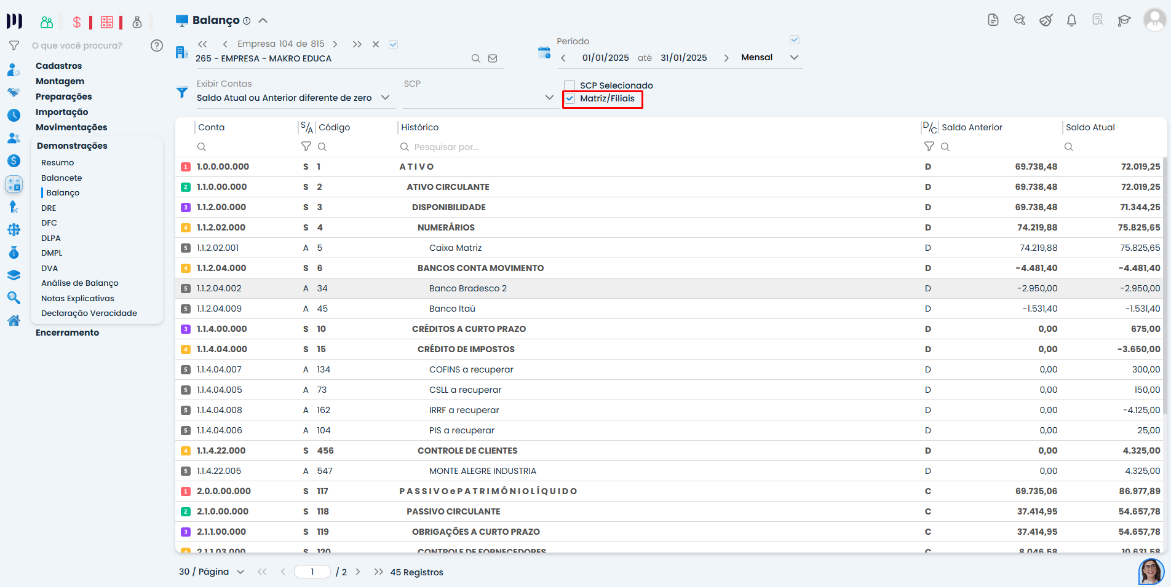
Task: Click the red dollar sign icon
Action: coord(77,23)
